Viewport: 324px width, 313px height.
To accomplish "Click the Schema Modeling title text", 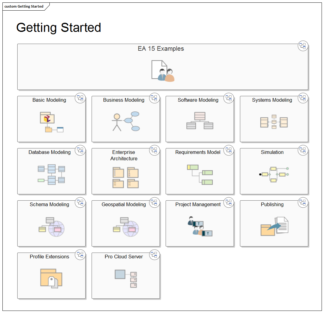I will click(x=49, y=204).
